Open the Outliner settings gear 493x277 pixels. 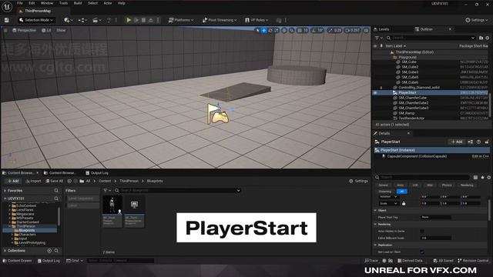coord(488,38)
